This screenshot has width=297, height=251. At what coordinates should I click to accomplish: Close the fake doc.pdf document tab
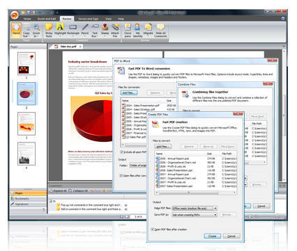(80, 47)
